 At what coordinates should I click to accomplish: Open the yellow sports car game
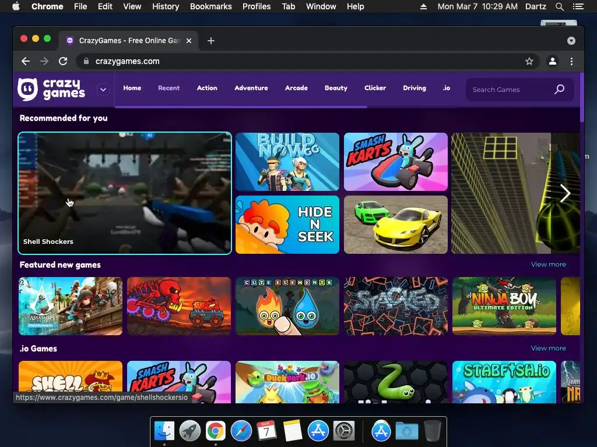coord(396,225)
